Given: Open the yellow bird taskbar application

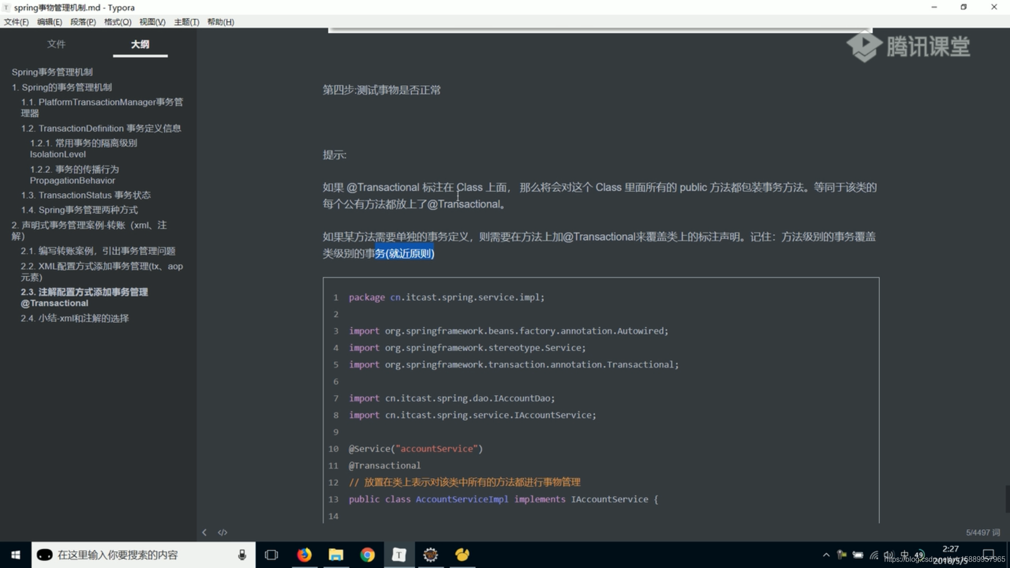Looking at the screenshot, I should coord(462,555).
